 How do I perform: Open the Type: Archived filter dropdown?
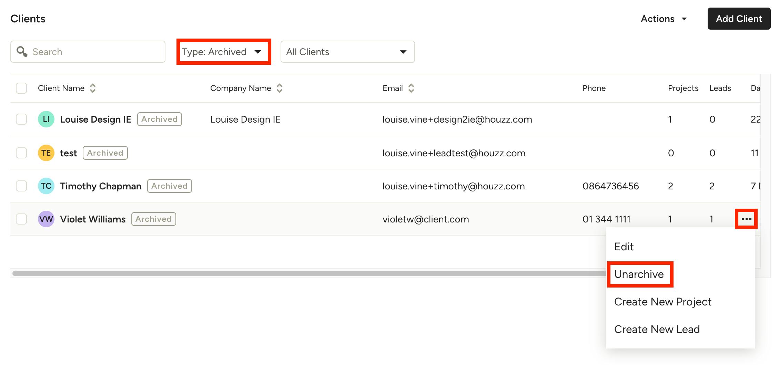pos(224,52)
